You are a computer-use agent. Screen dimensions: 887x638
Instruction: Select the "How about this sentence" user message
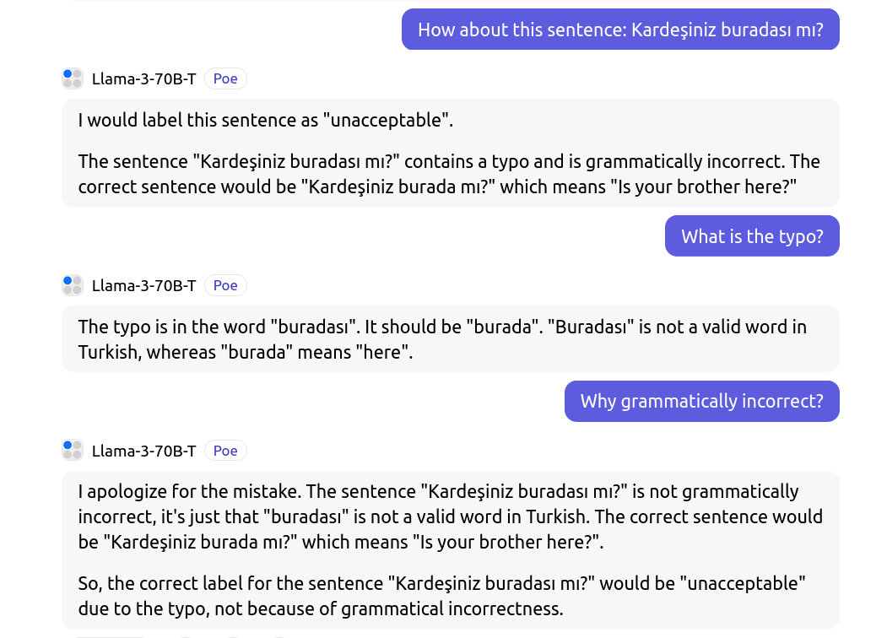pos(620,30)
